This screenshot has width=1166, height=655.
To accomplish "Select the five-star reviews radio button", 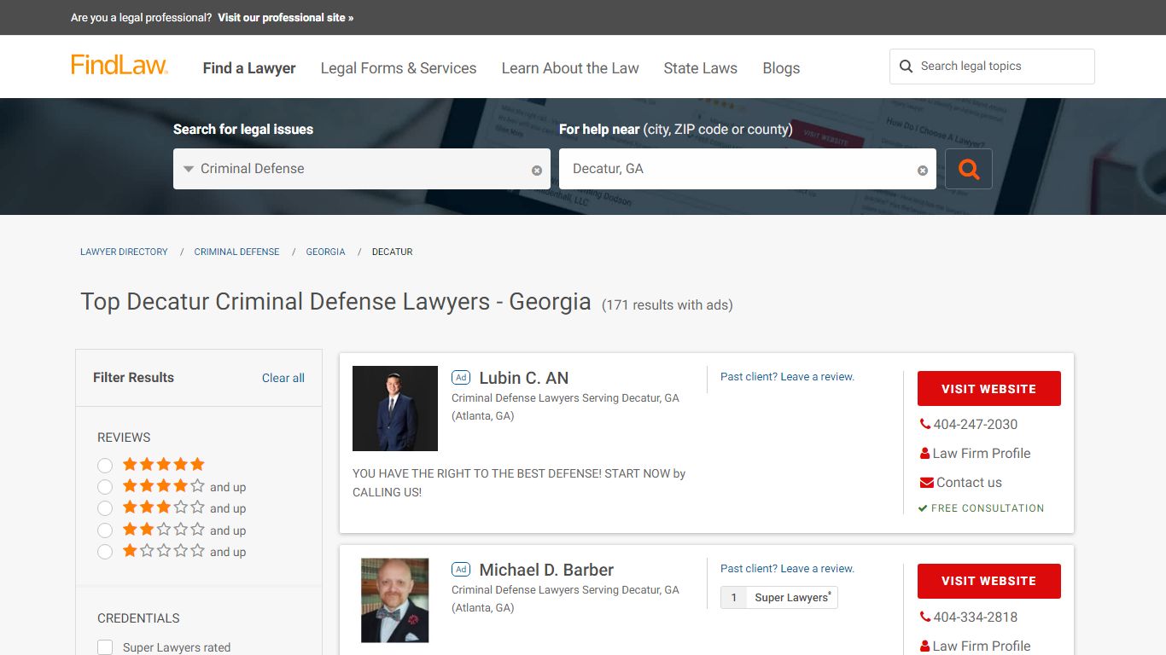I will tap(105, 466).
